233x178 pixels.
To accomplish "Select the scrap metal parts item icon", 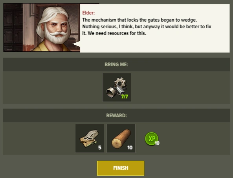I will point(117,87).
